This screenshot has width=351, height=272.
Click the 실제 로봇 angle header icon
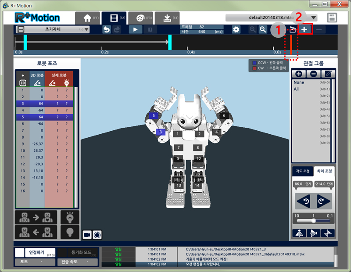tap(52, 83)
